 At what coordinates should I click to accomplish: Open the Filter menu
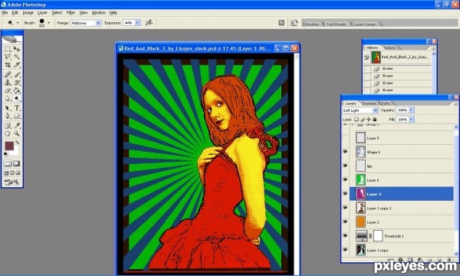pyautogui.click(x=71, y=12)
